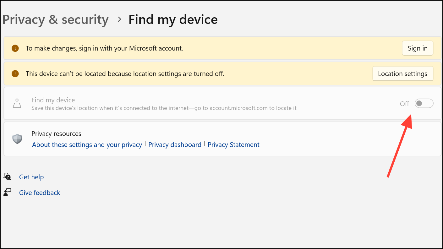Click the Privacy resources shield icon

(17, 139)
